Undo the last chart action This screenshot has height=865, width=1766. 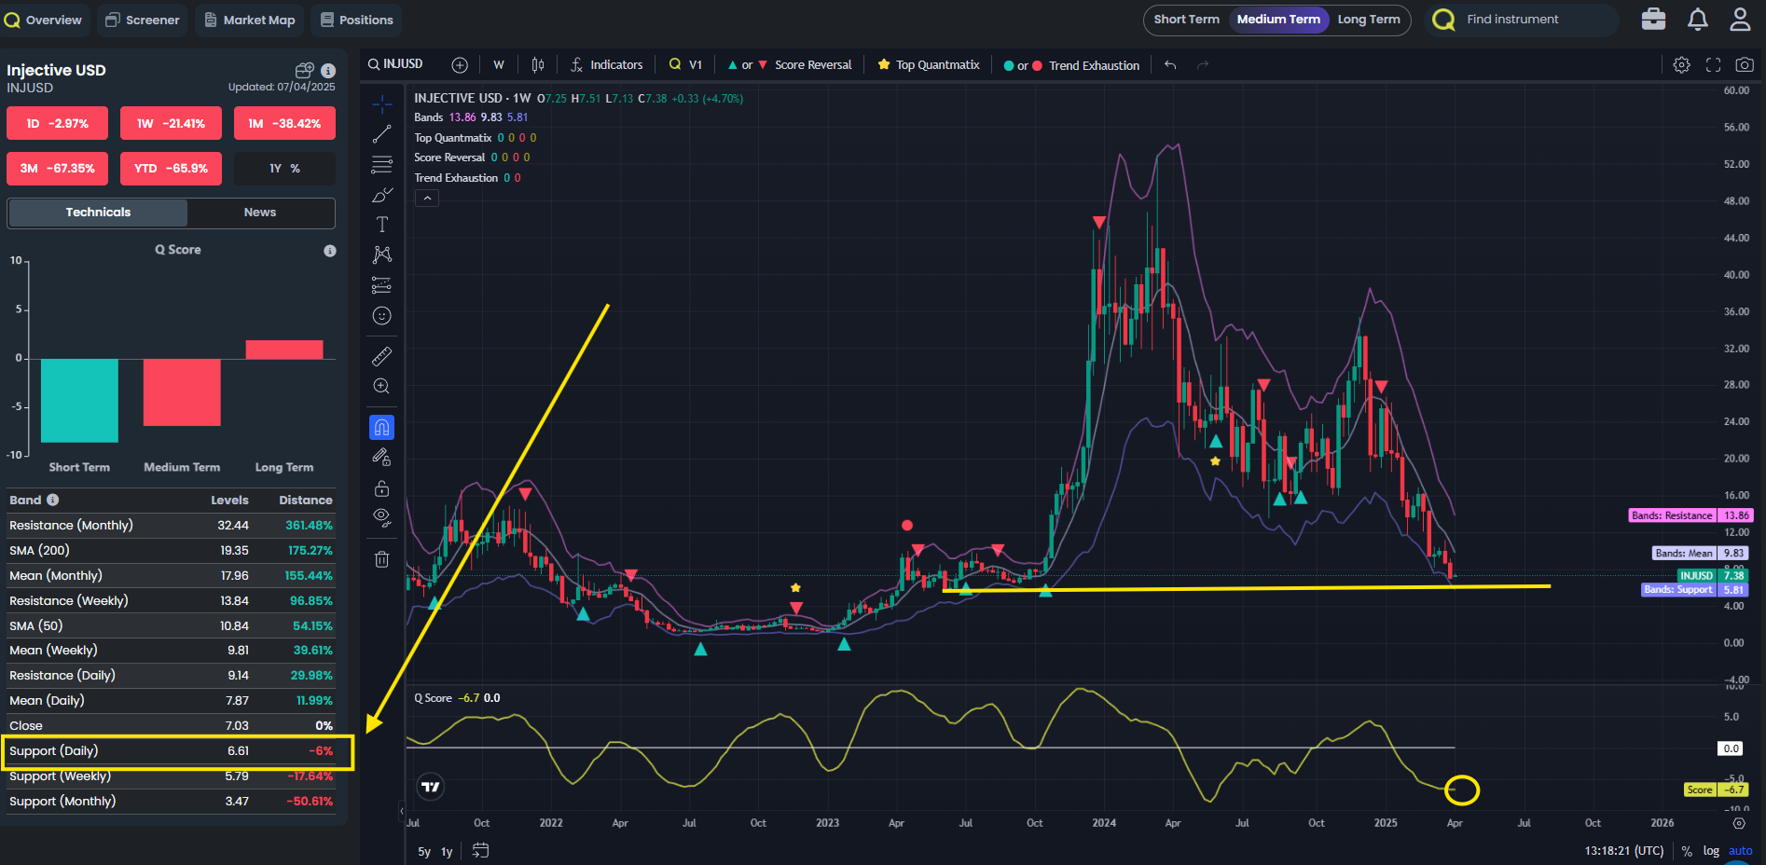(1170, 64)
